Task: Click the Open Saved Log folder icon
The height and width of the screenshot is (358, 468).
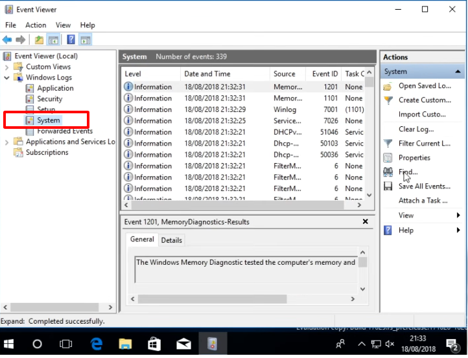Action: 388,86
